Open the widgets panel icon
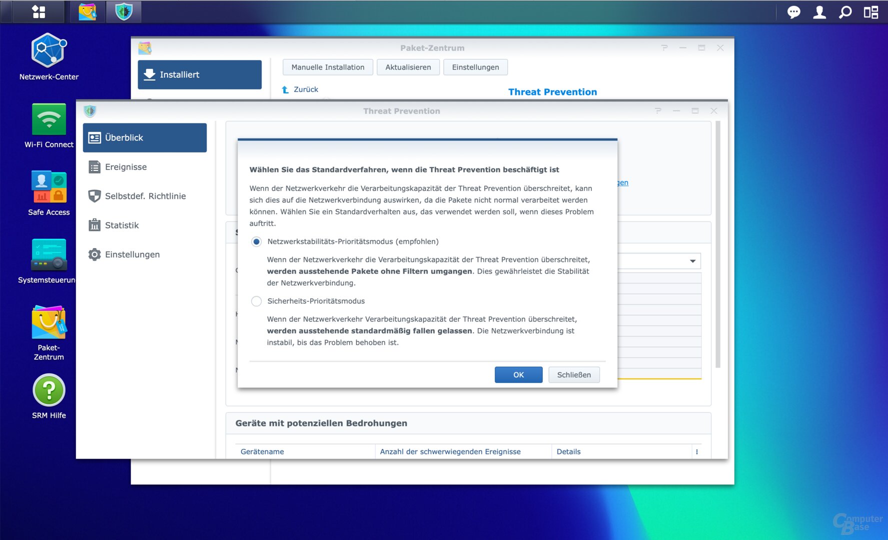888x540 pixels. 871,12
